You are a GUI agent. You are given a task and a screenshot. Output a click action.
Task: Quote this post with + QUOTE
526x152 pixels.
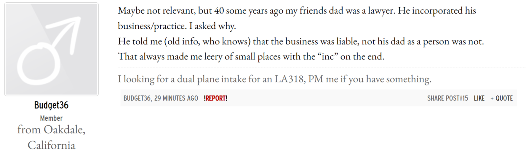click(502, 98)
